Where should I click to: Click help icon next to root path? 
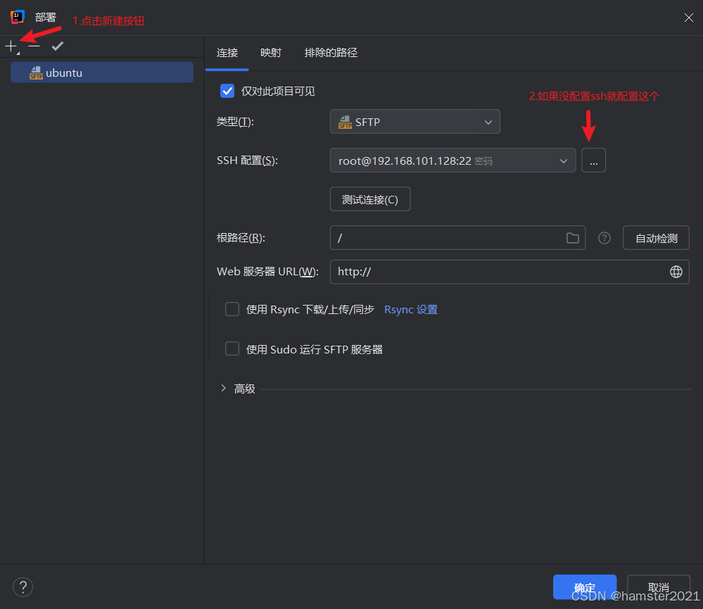click(604, 238)
